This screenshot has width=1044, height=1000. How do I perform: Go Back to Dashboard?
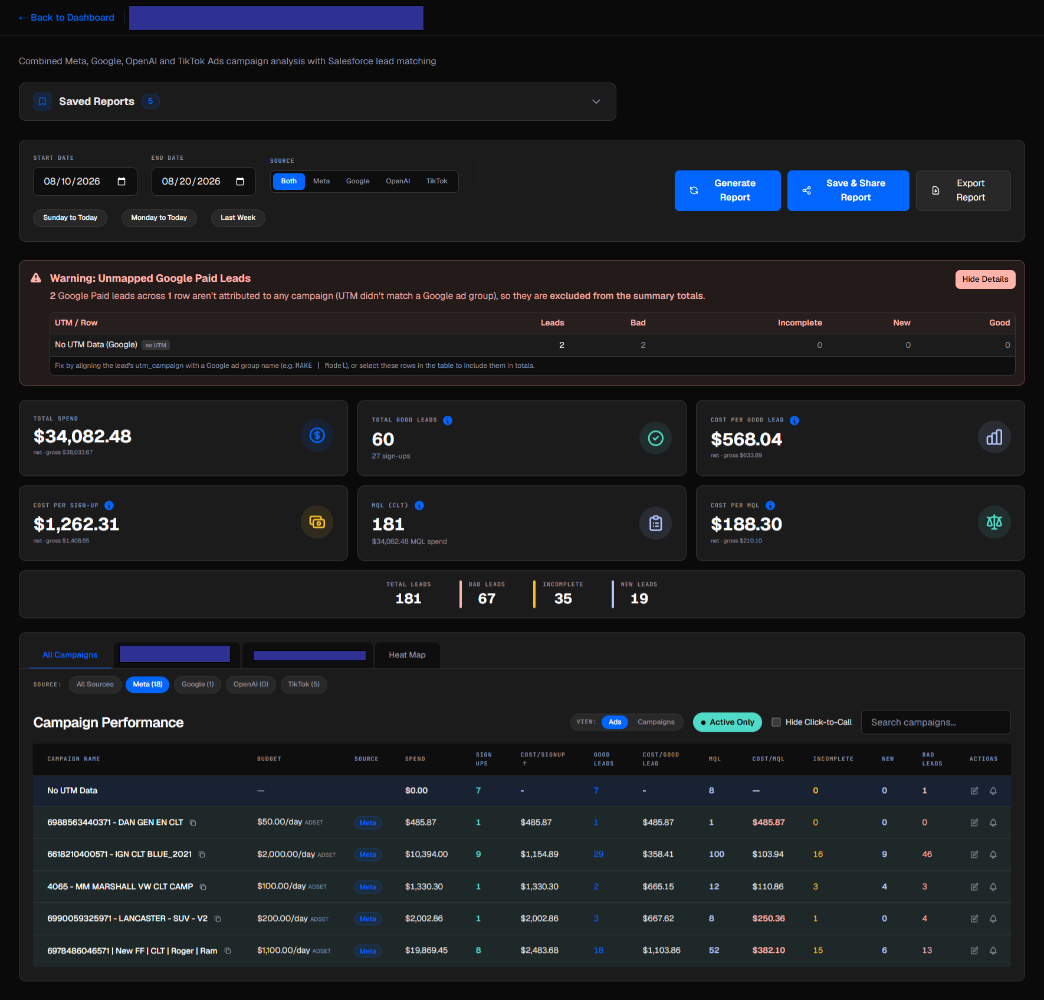pyautogui.click(x=67, y=18)
